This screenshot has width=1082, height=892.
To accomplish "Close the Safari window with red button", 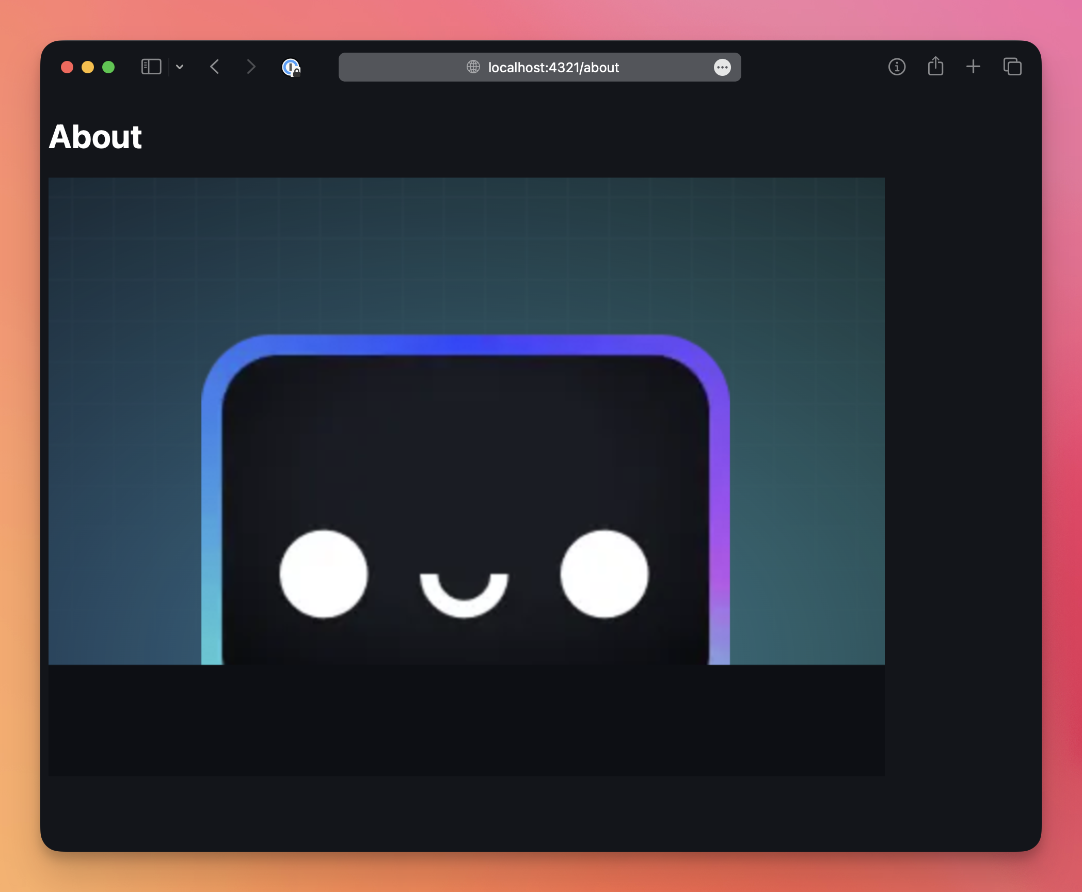I will click(x=67, y=67).
